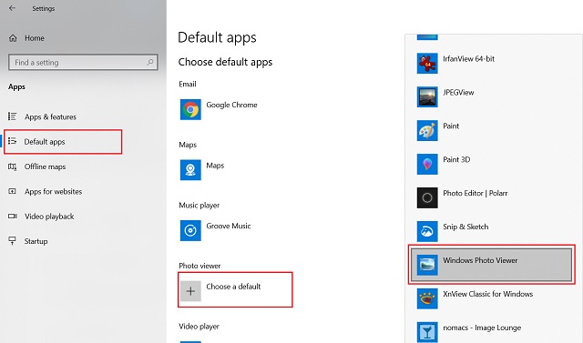
Task: Go to Settings Home
Action: pyautogui.click(x=35, y=38)
